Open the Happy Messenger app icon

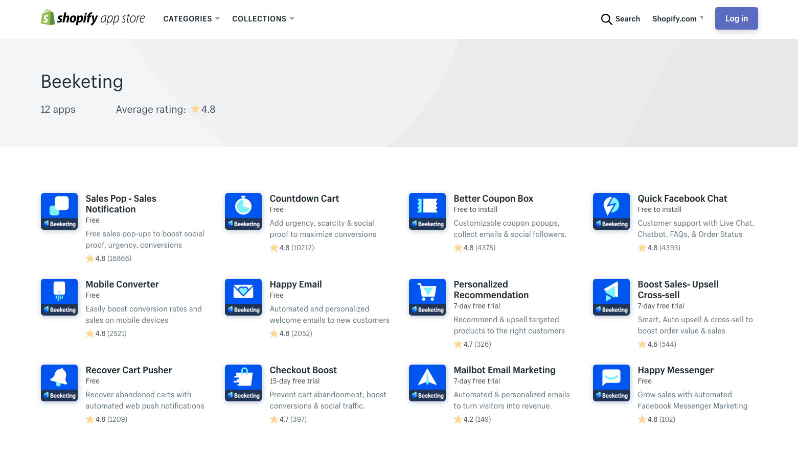[611, 383]
